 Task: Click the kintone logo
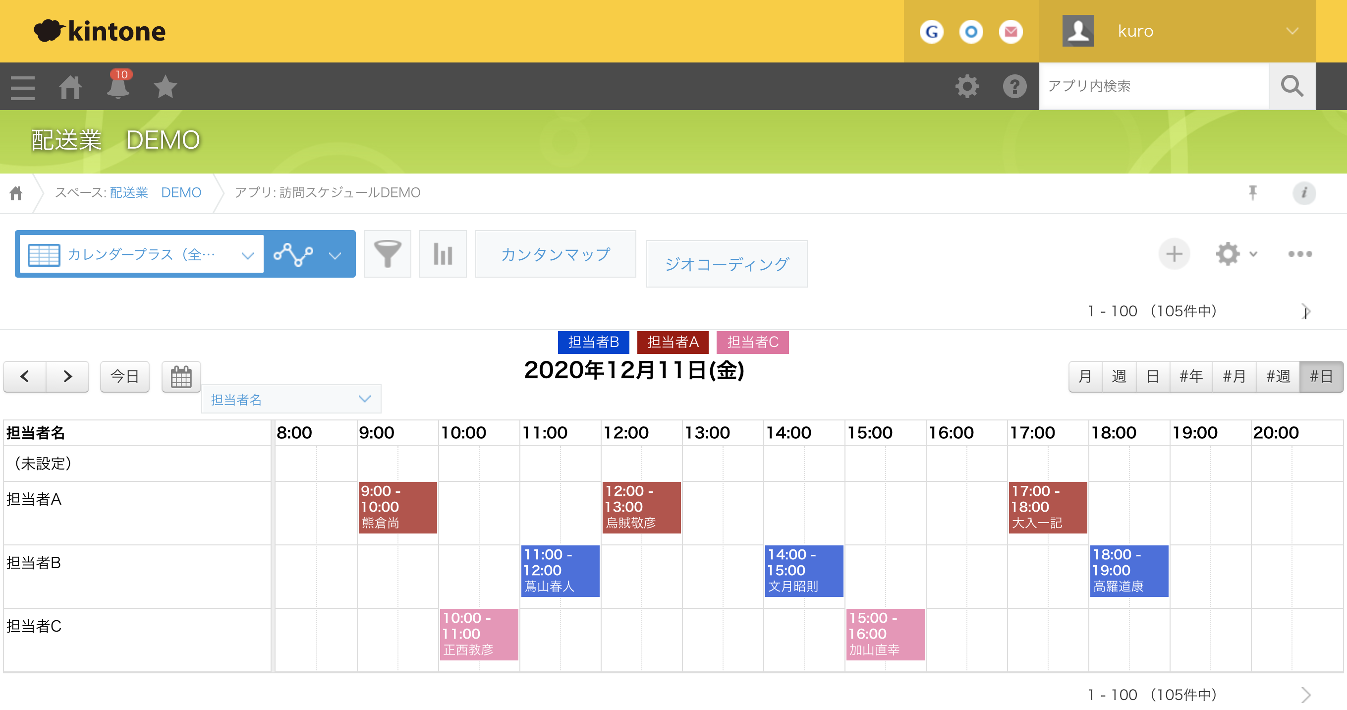99,31
